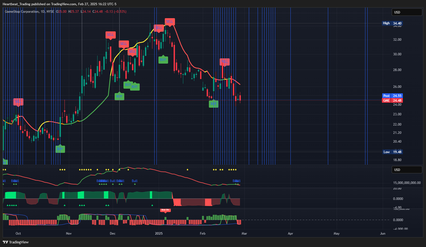This screenshot has width=426, height=247.
Task: Click the 30.00 price axis label
Action: (397, 54)
